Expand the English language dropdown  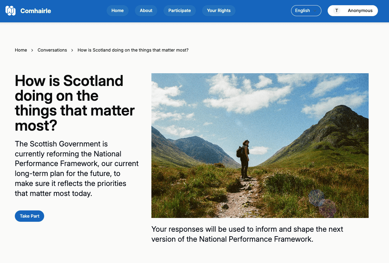[306, 11]
